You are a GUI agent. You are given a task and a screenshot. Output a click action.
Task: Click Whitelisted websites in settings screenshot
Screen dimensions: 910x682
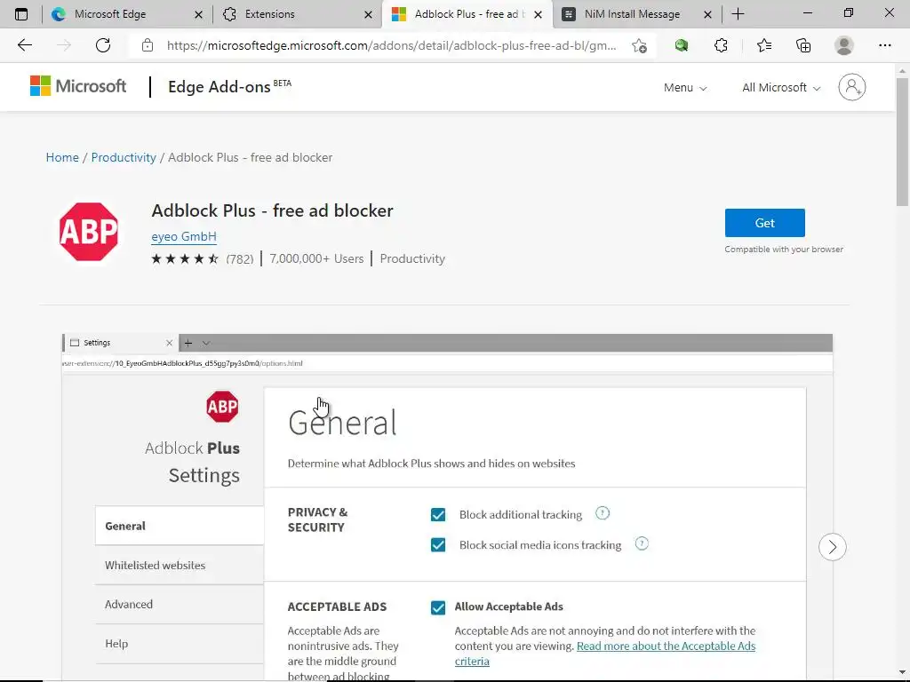point(180,565)
